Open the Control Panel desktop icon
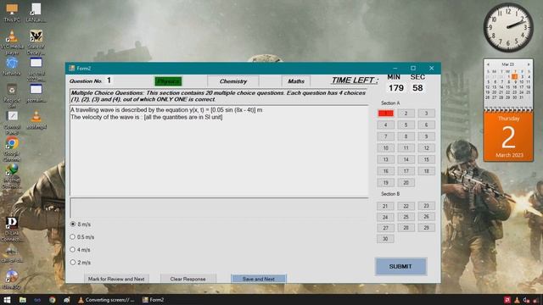Image resolution: width=543 pixels, height=305 pixels. pos(12,122)
